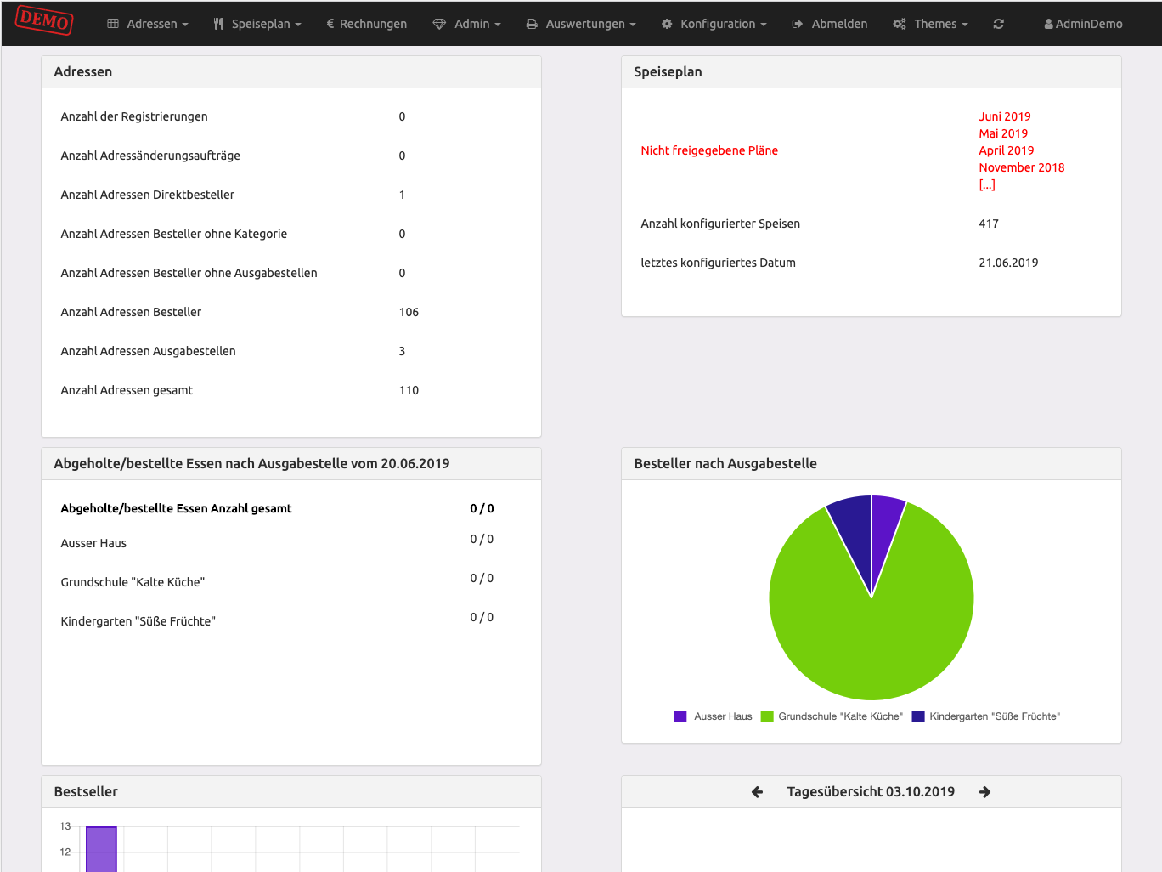Image resolution: width=1162 pixels, height=872 pixels.
Task: Expand the Speiseplan menu caret
Action: point(298,25)
